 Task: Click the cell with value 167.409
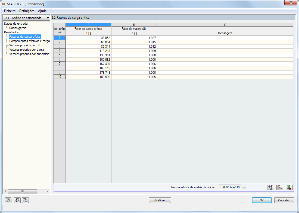[89, 64]
